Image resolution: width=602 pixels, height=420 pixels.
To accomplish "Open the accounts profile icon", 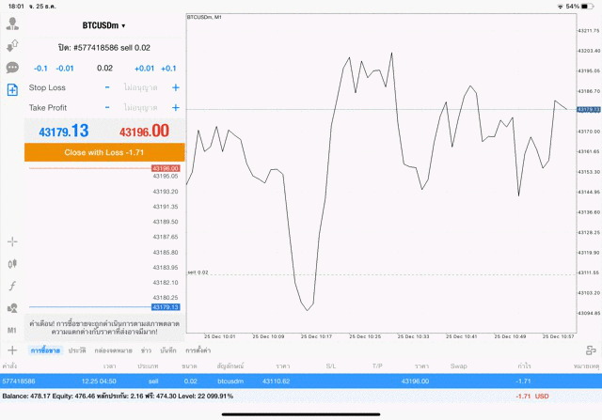I will (12, 23).
